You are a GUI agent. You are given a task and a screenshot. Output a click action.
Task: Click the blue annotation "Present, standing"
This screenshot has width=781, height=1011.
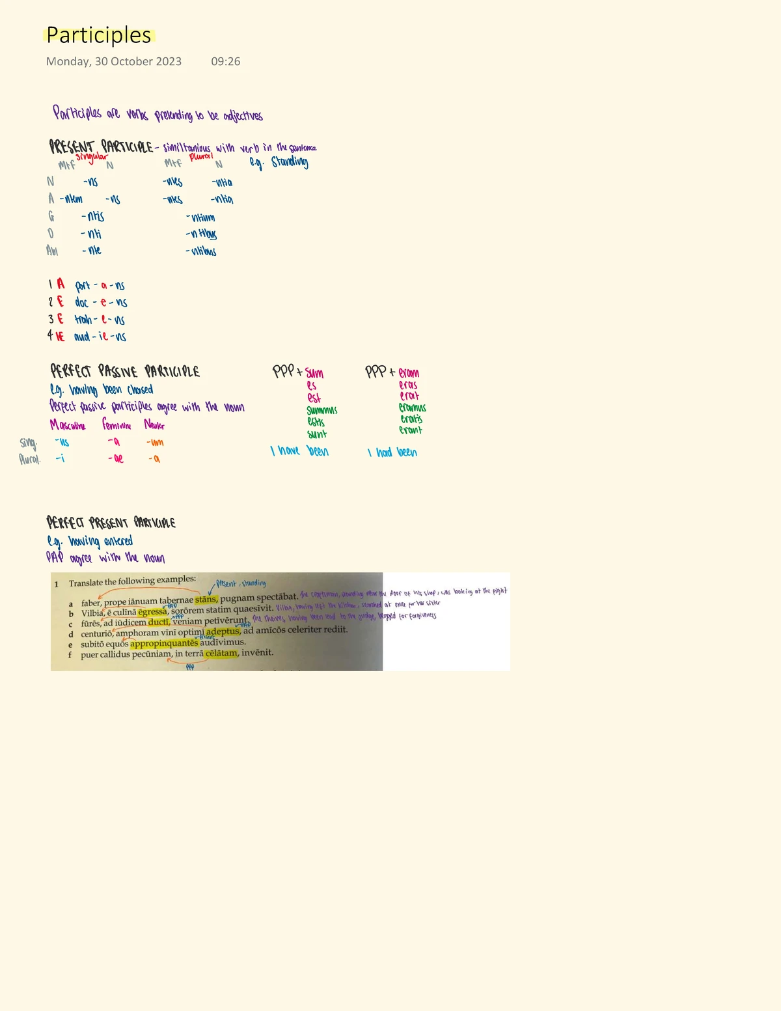point(241,583)
